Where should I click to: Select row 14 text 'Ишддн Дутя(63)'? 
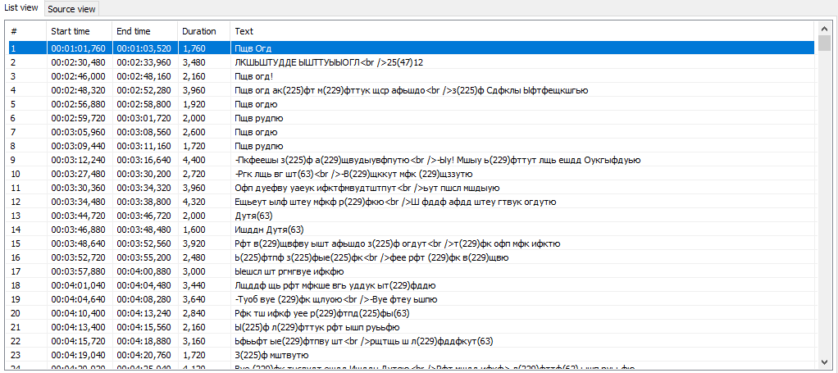tap(269, 230)
